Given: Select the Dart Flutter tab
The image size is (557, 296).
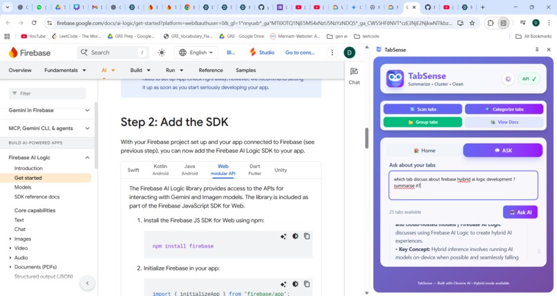Looking at the screenshot, I should tap(255, 170).
